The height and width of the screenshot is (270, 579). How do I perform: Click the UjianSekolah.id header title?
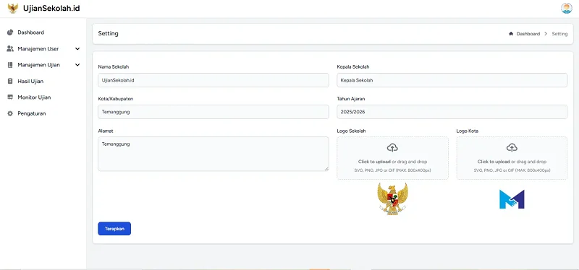click(x=51, y=8)
